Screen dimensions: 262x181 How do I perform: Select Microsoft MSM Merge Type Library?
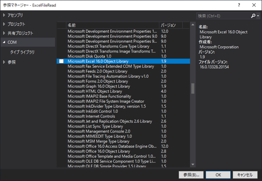(x=123, y=141)
